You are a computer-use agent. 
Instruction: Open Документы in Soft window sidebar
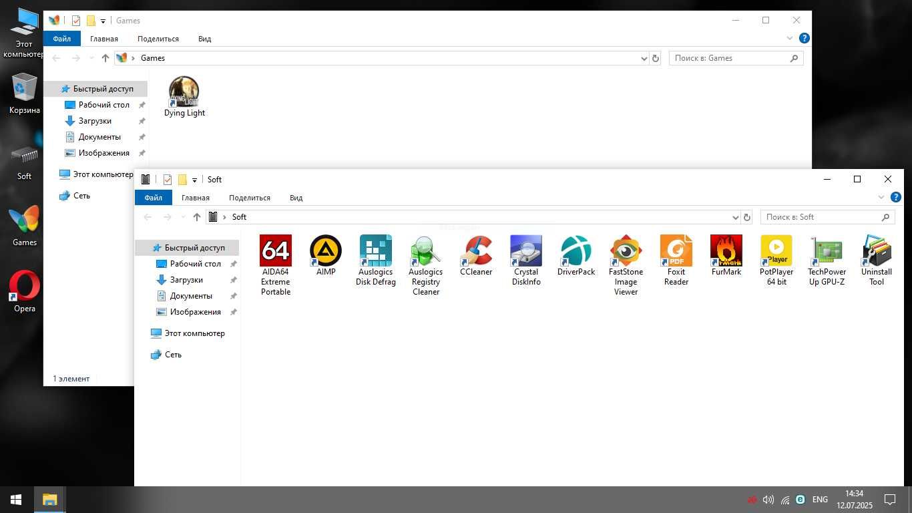[191, 296]
